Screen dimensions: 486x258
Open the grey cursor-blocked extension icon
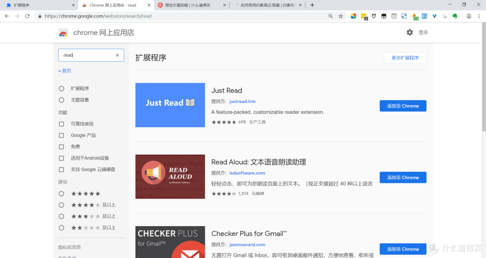pyautogui.click(x=445, y=16)
